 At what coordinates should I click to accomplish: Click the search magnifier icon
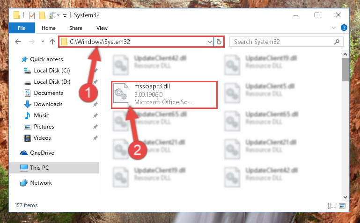point(337,42)
